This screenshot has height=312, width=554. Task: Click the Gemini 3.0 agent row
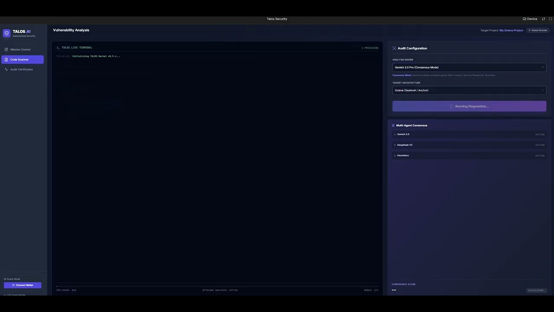click(469, 134)
